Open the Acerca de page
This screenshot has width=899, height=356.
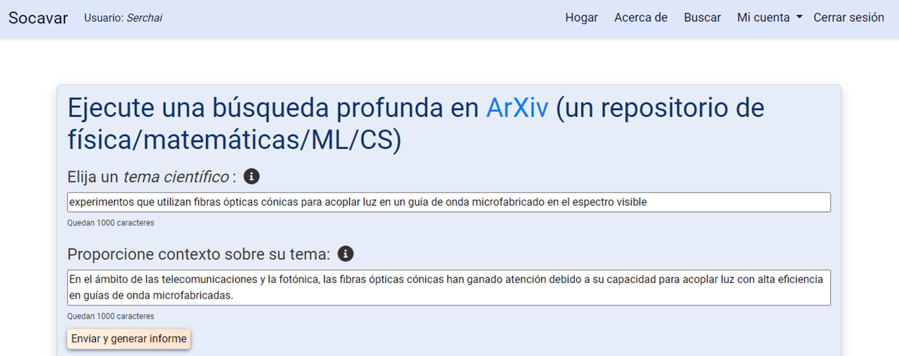[640, 18]
